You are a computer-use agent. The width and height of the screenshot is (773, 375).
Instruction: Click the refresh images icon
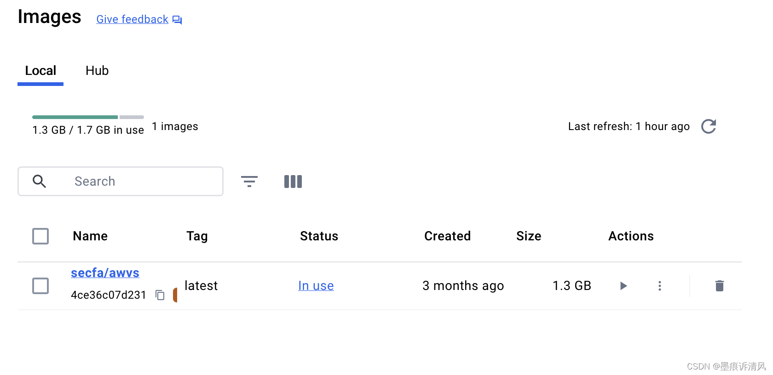tap(709, 126)
